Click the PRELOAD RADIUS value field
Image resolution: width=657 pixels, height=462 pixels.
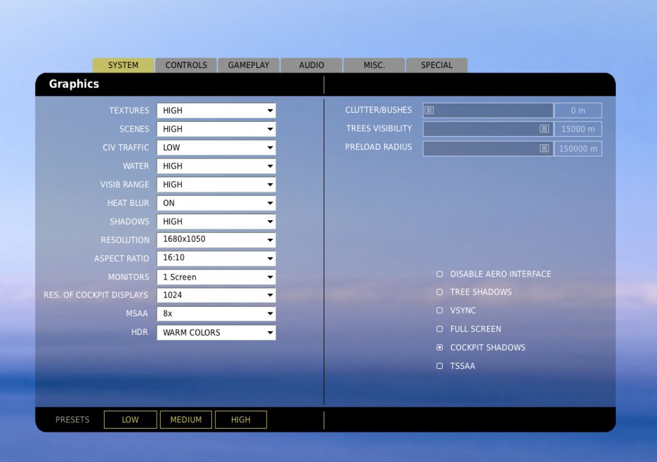click(577, 148)
